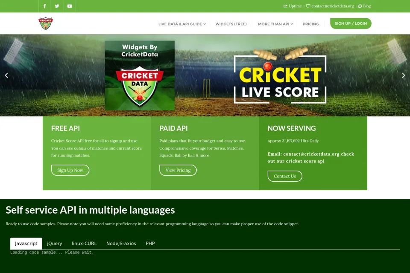
Task: Click the Blog speech bubble icon
Action: pos(360,6)
